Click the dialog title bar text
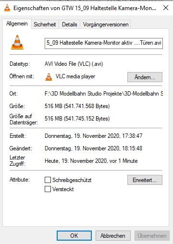Viewport: 173px width, 244px height. click(x=85, y=8)
